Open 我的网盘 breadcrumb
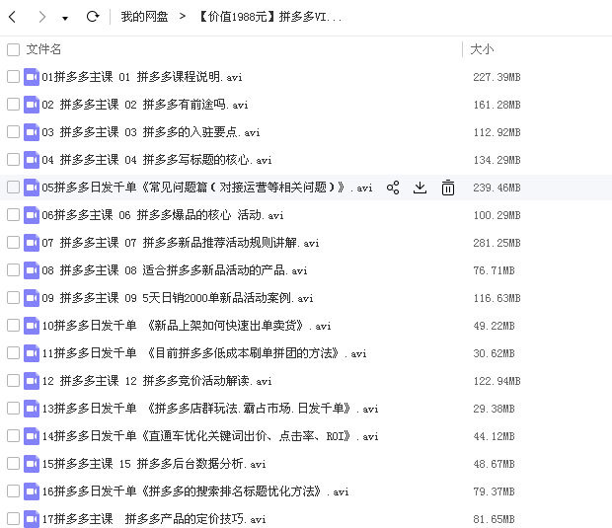612x528 pixels. [x=144, y=17]
